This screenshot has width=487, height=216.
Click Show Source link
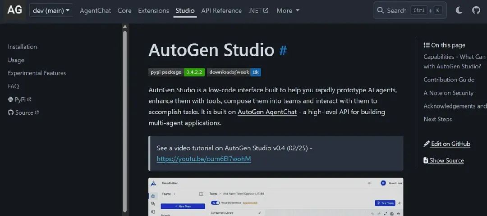point(444,161)
